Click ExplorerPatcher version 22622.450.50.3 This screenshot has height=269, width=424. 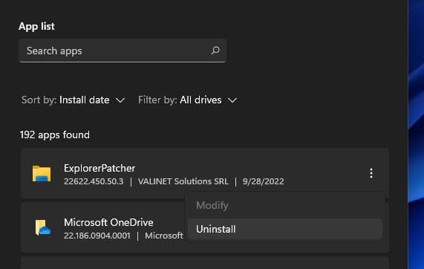coord(94,181)
